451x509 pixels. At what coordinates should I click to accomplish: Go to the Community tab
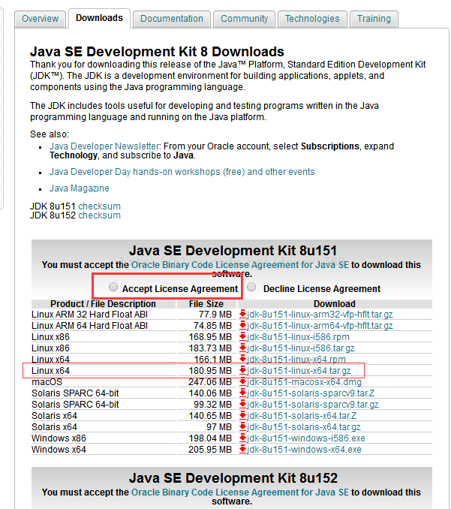[x=245, y=19]
